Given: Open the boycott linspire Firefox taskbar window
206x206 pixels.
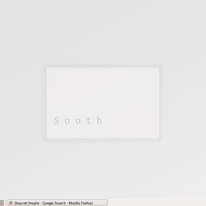Looking at the screenshot, I should click(57, 203).
